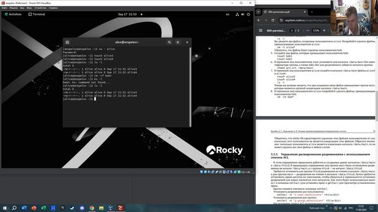Screen dimensions: 378x212
Task: Open Google Chrome from the taskbar
Action: (92, 208)
